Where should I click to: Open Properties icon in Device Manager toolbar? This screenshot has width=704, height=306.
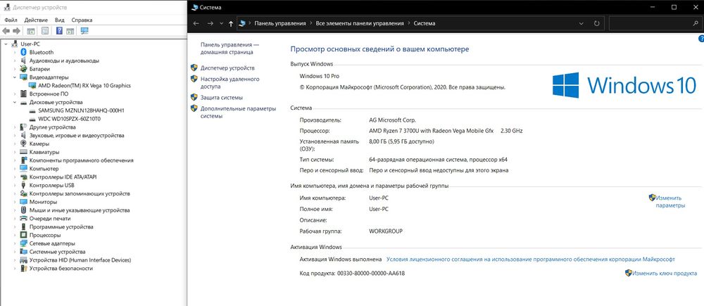point(45,31)
